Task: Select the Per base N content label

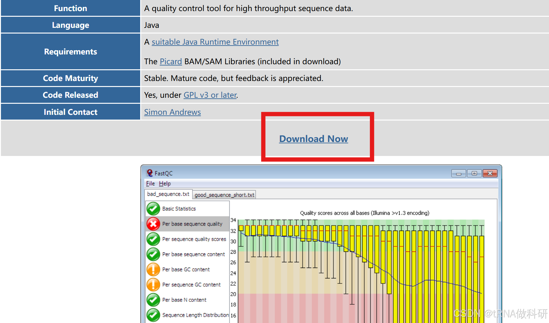Action: [184, 300]
